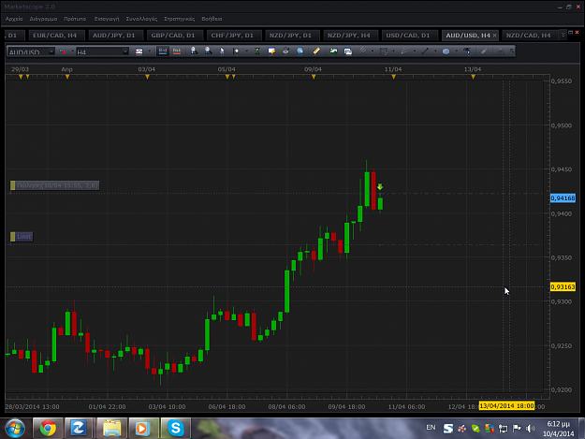Switch to the NZD/CAD, H4 tab
Screen dimensions: 585x439
(x=528, y=35)
